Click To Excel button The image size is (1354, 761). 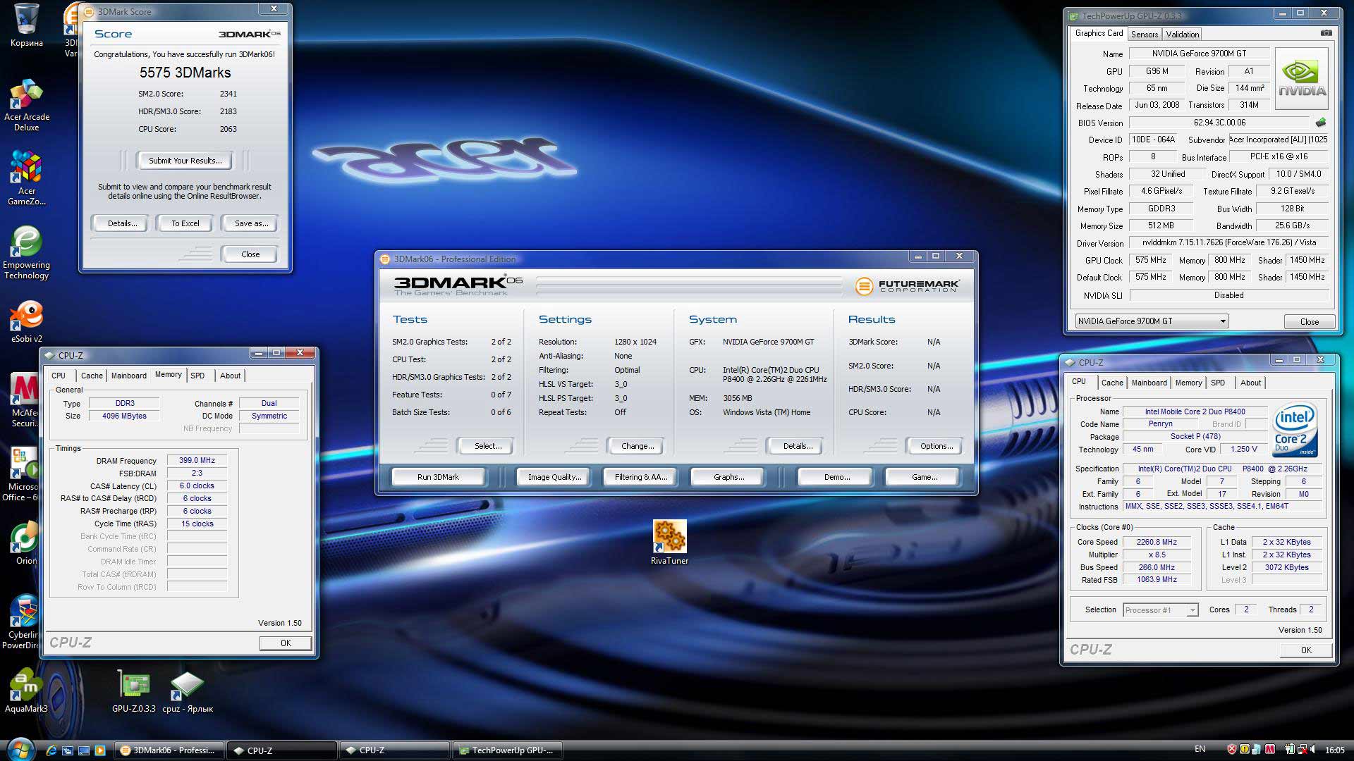click(185, 223)
